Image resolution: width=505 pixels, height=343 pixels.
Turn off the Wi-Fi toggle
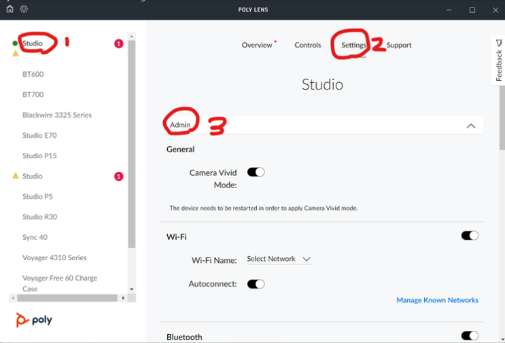pyautogui.click(x=470, y=236)
